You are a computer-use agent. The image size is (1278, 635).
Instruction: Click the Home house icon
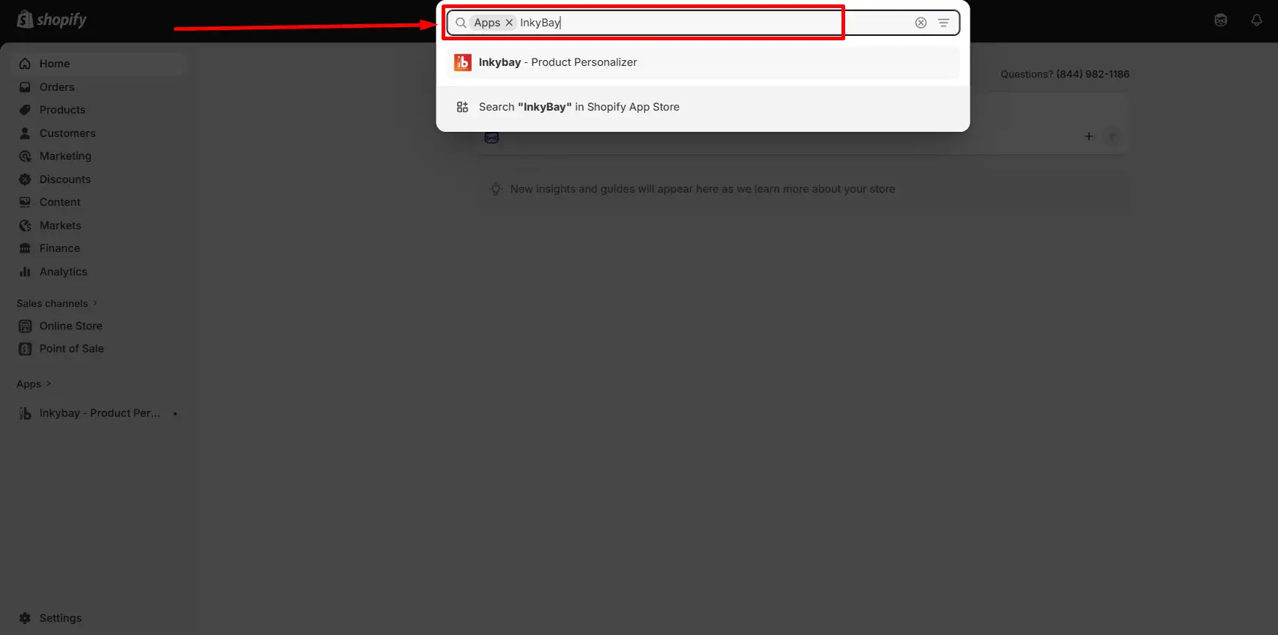coord(25,64)
